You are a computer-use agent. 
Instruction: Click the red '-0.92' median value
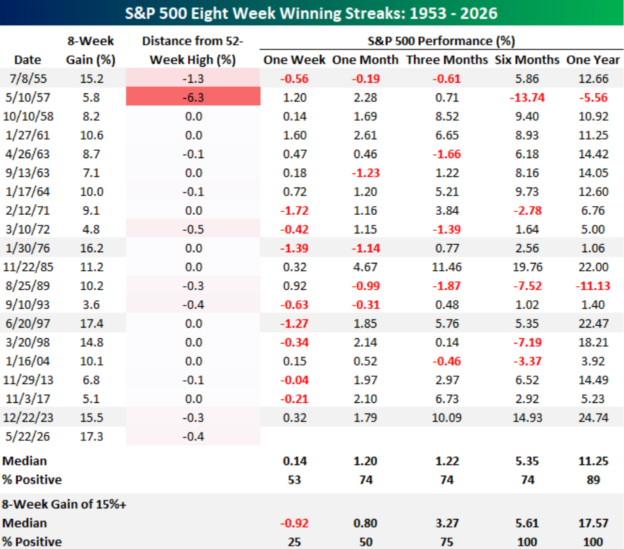click(295, 523)
